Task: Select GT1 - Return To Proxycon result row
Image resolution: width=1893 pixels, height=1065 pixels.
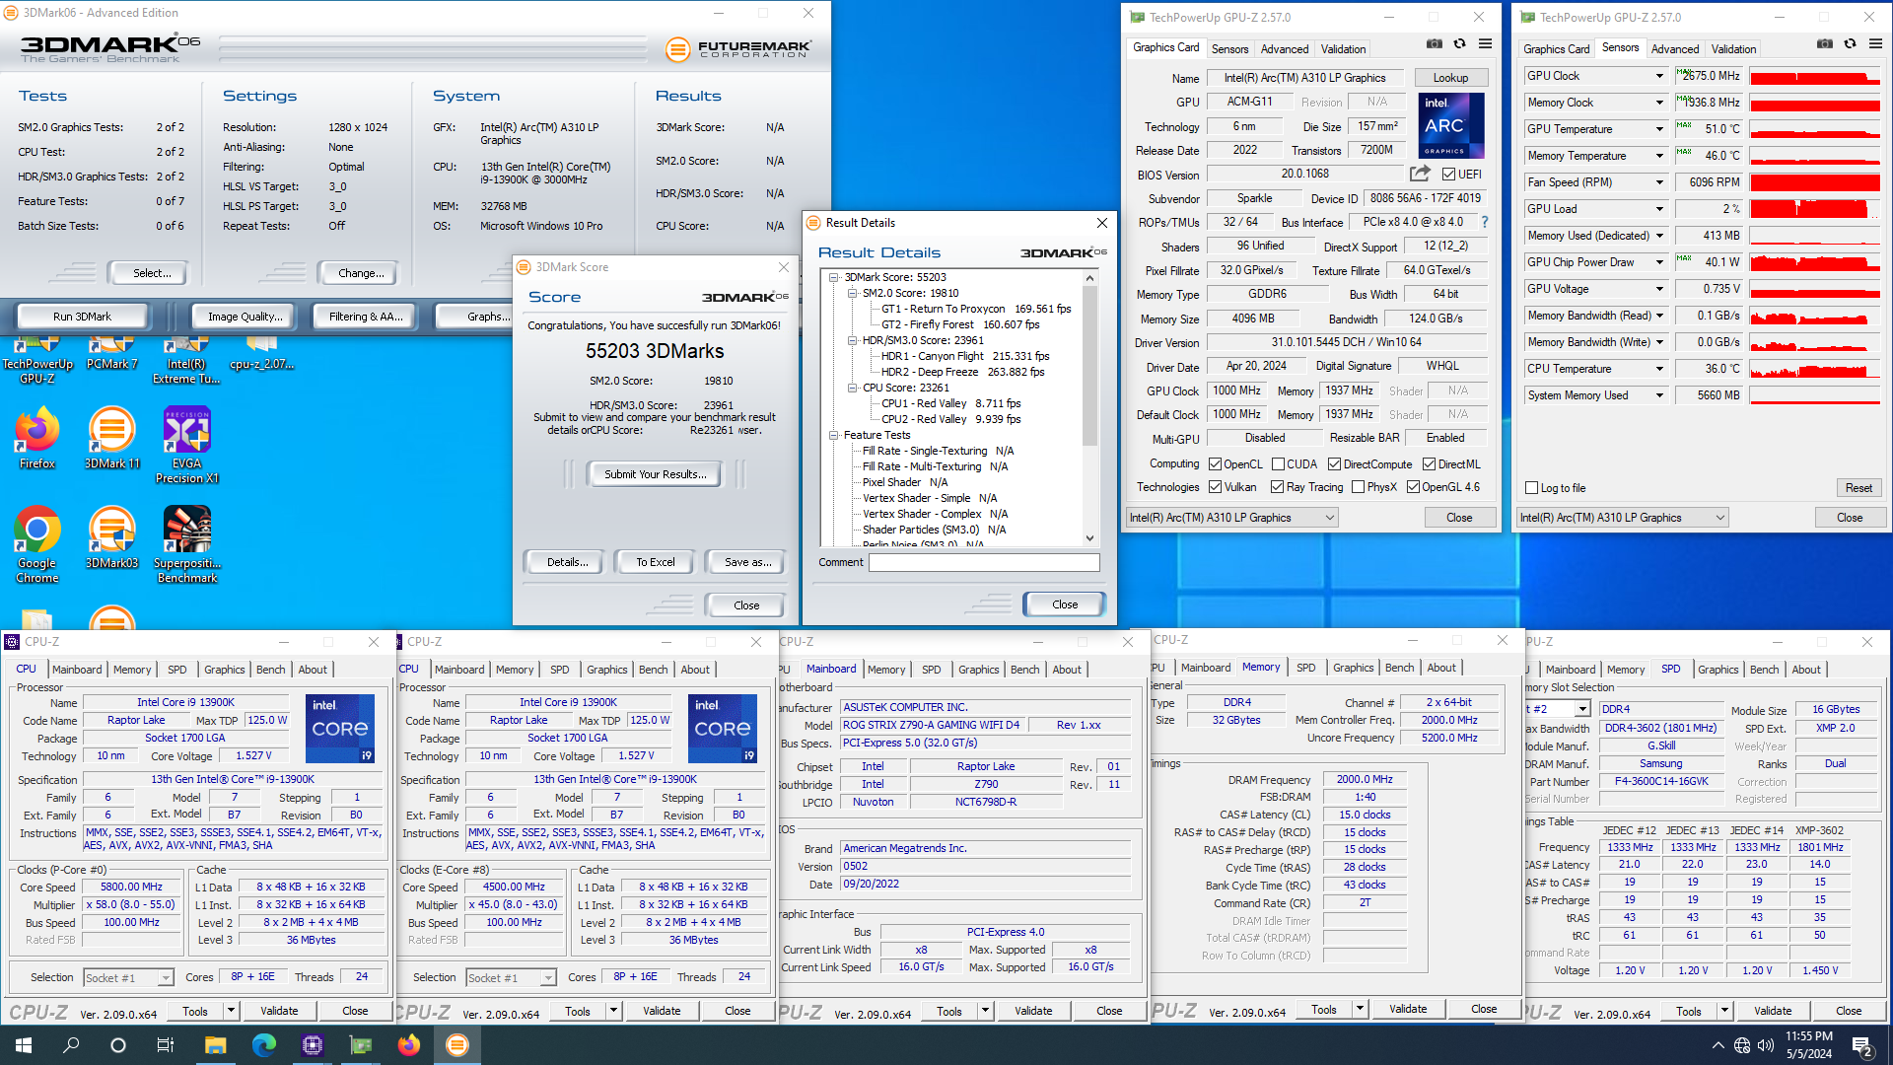Action: coord(976,309)
